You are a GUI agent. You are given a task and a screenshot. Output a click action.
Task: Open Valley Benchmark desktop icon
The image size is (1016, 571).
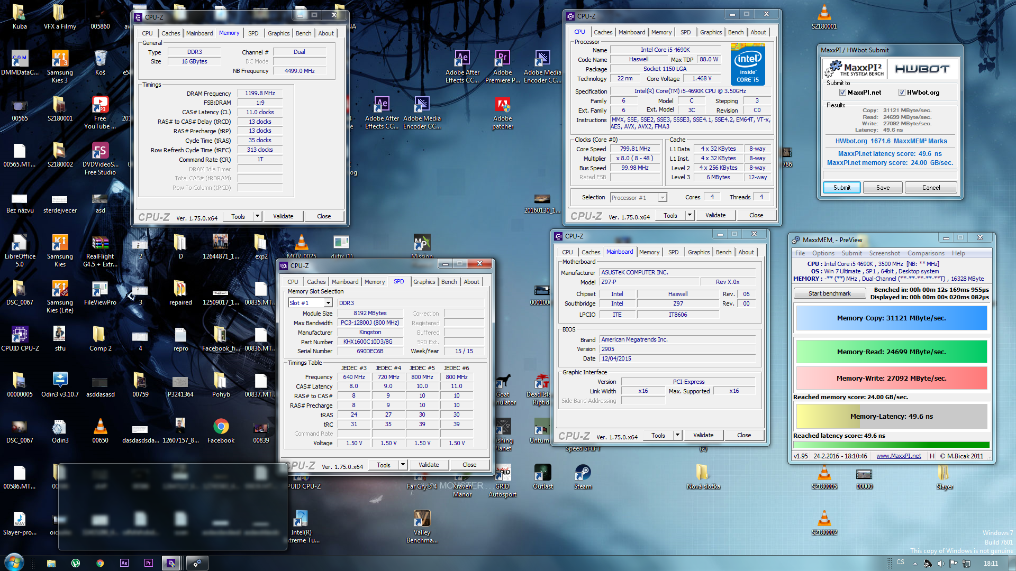(x=422, y=527)
